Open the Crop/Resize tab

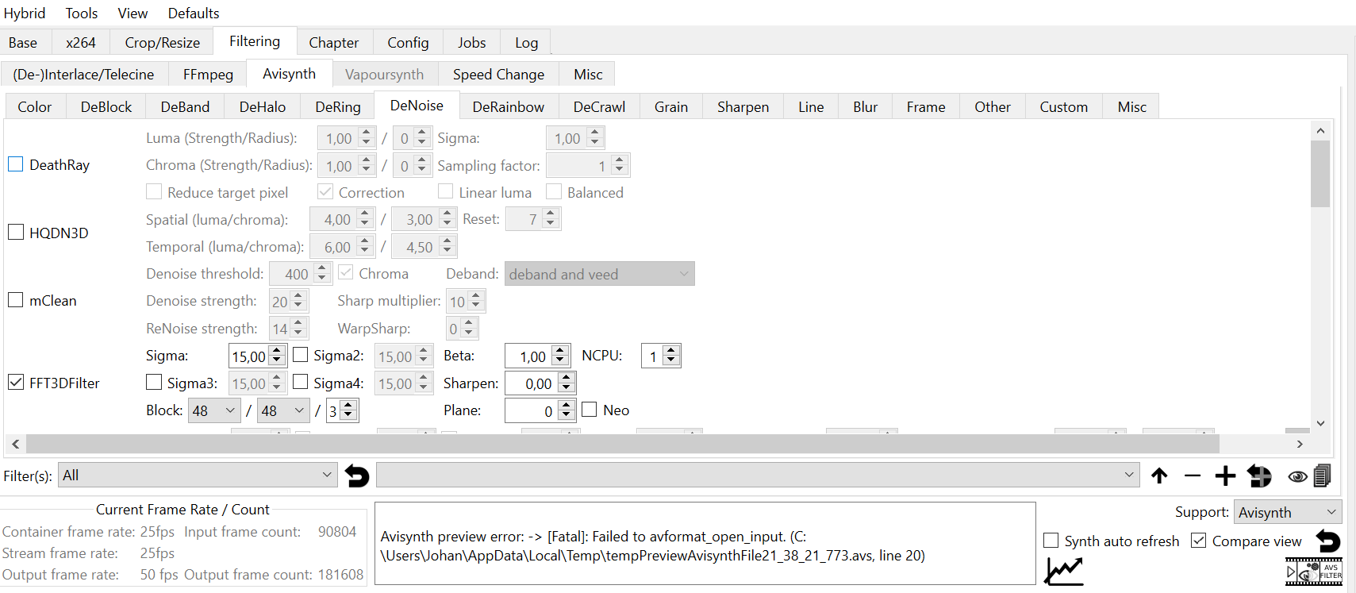(162, 42)
